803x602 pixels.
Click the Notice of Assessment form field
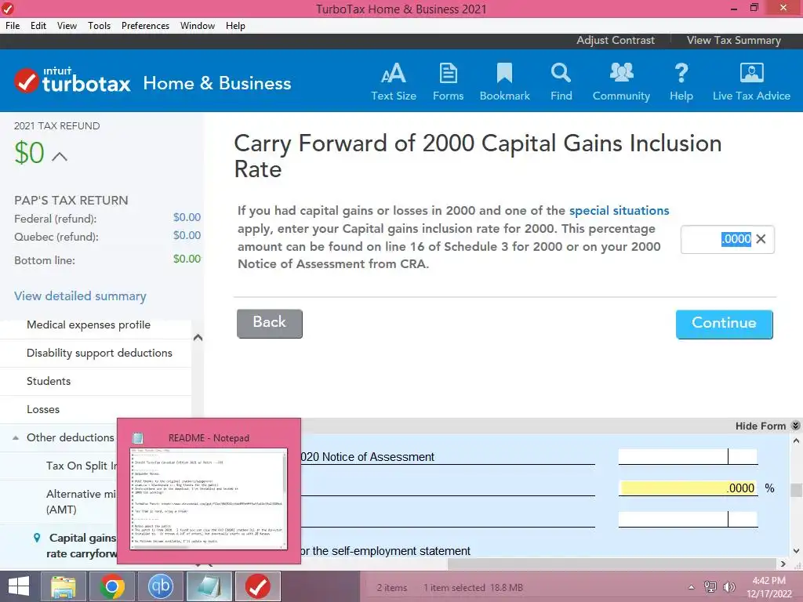click(x=688, y=457)
